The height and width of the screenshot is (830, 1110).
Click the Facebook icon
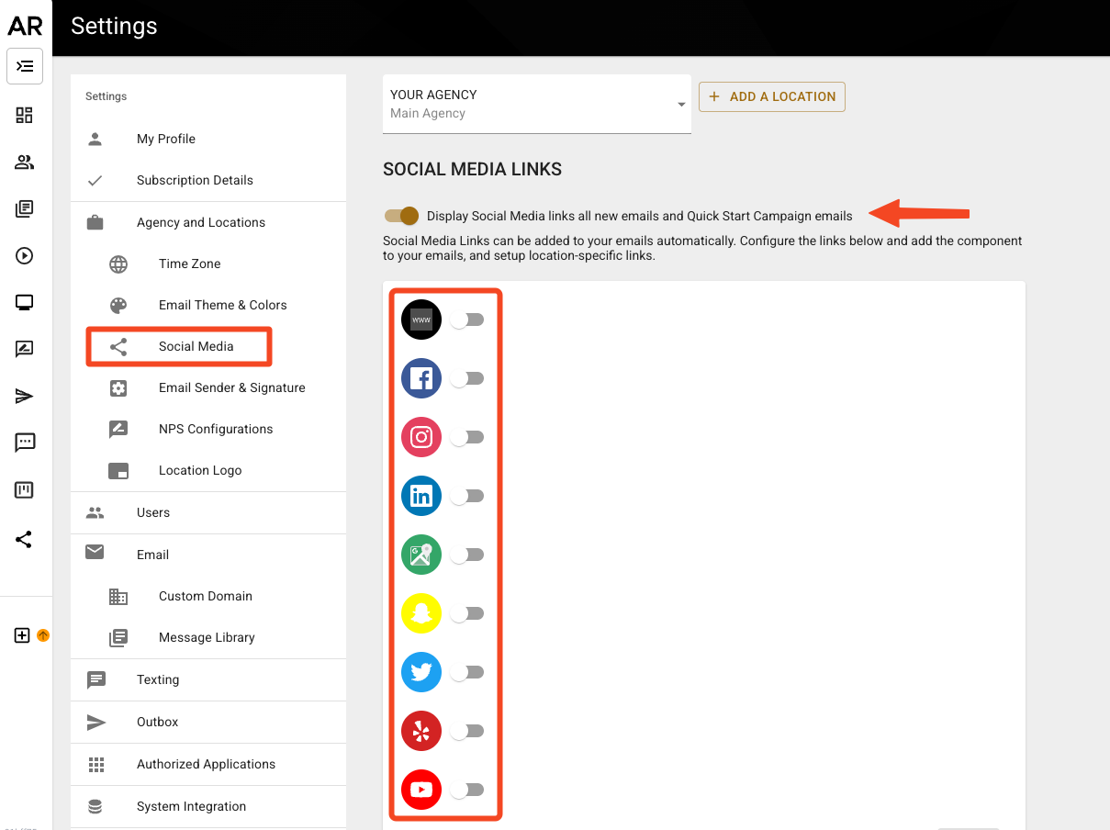click(421, 378)
